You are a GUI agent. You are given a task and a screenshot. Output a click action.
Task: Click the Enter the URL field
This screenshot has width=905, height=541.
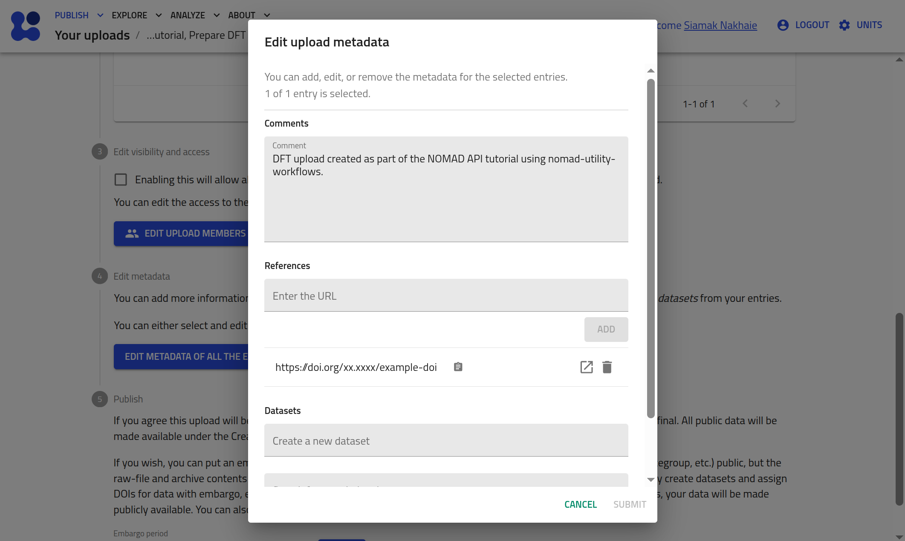446,295
